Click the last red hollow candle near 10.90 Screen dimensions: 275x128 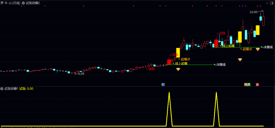[x=263, y=21]
